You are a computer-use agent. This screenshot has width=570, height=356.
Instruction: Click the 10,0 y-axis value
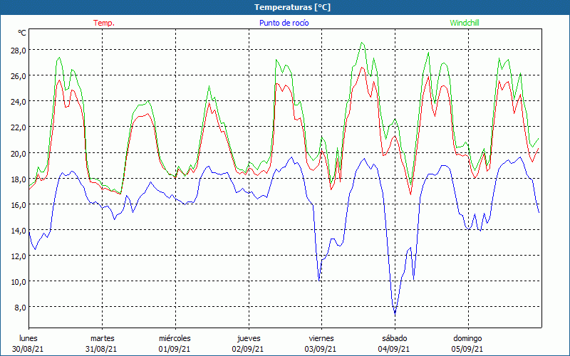19,281
